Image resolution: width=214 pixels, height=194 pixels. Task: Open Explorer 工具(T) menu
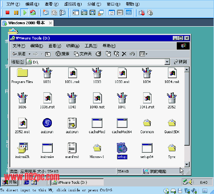click(x=91, y=46)
